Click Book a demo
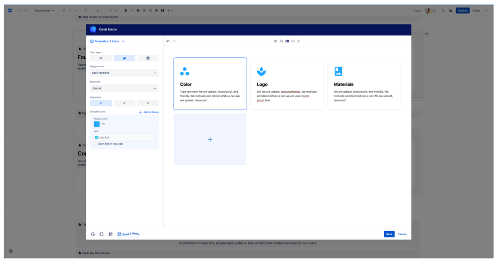The width and height of the screenshot is (498, 264). click(128, 234)
